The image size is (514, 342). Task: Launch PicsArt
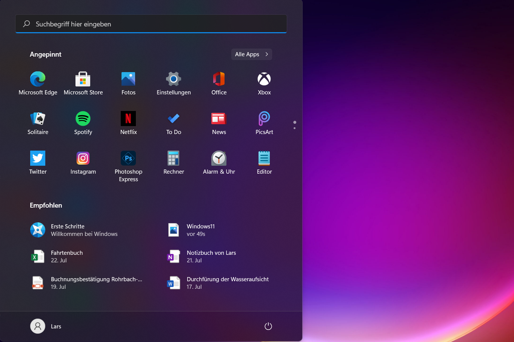point(264,123)
